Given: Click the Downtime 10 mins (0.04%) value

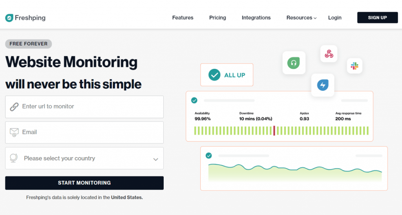Looking at the screenshot, I should coord(256,119).
